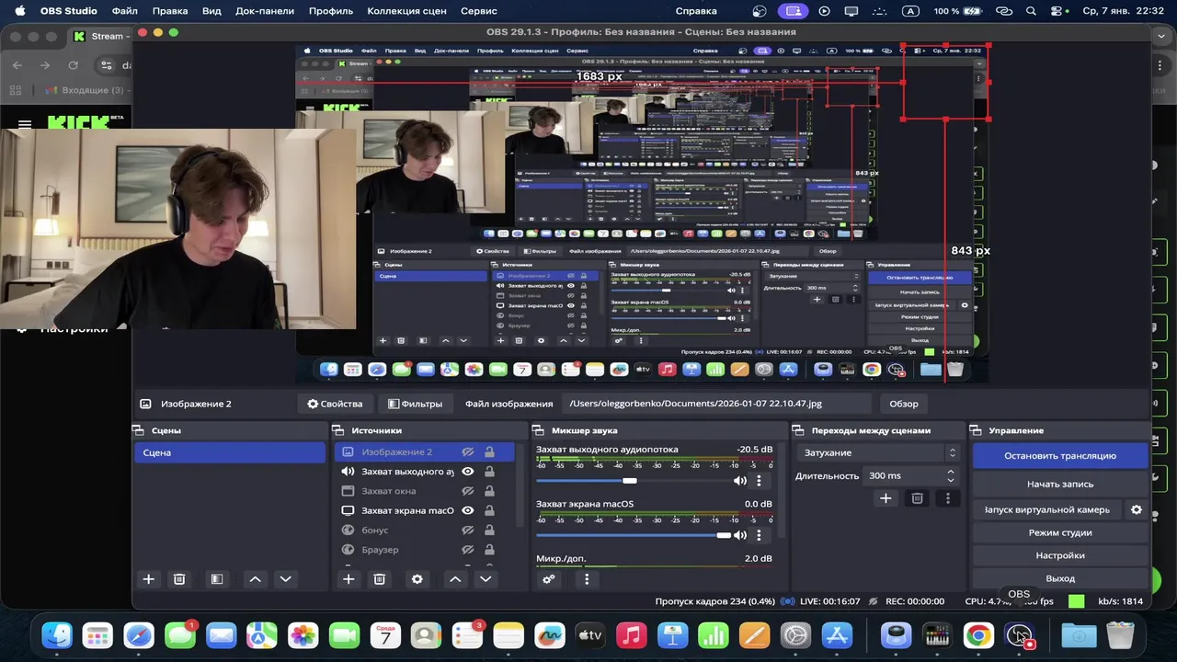Toggle lock on Захват окна source
Image resolution: width=1177 pixels, height=662 pixels.
(x=489, y=491)
